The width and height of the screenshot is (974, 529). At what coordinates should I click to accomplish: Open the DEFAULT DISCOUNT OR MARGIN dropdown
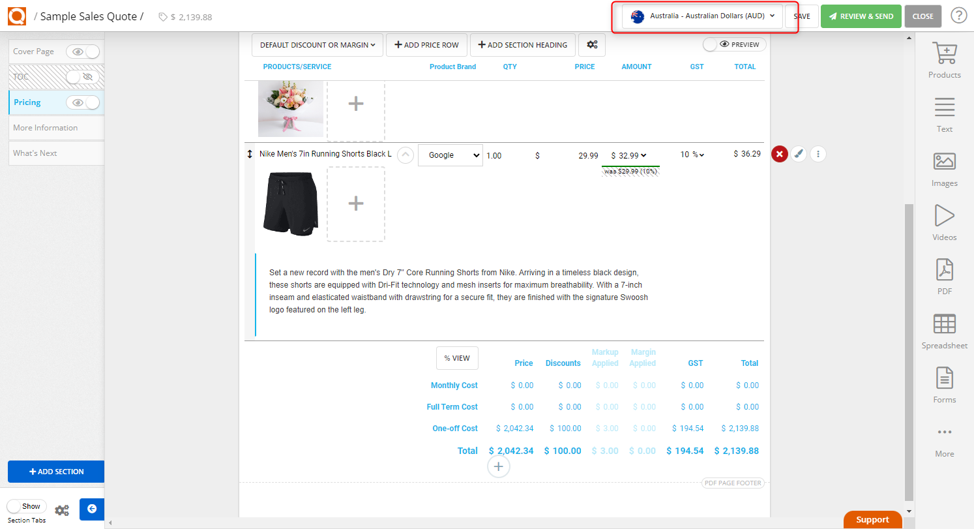(x=317, y=44)
